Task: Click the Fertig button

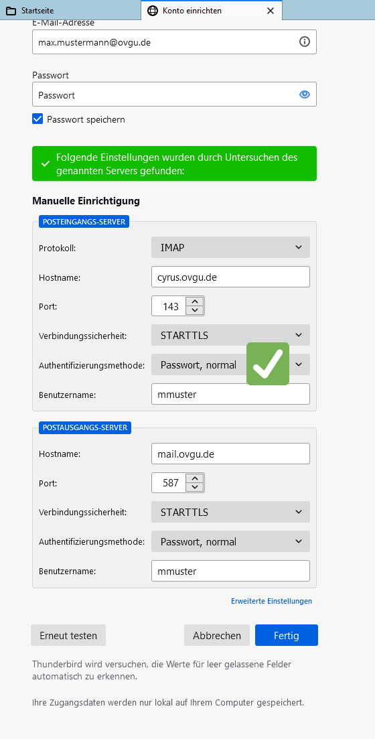Action: pos(287,635)
